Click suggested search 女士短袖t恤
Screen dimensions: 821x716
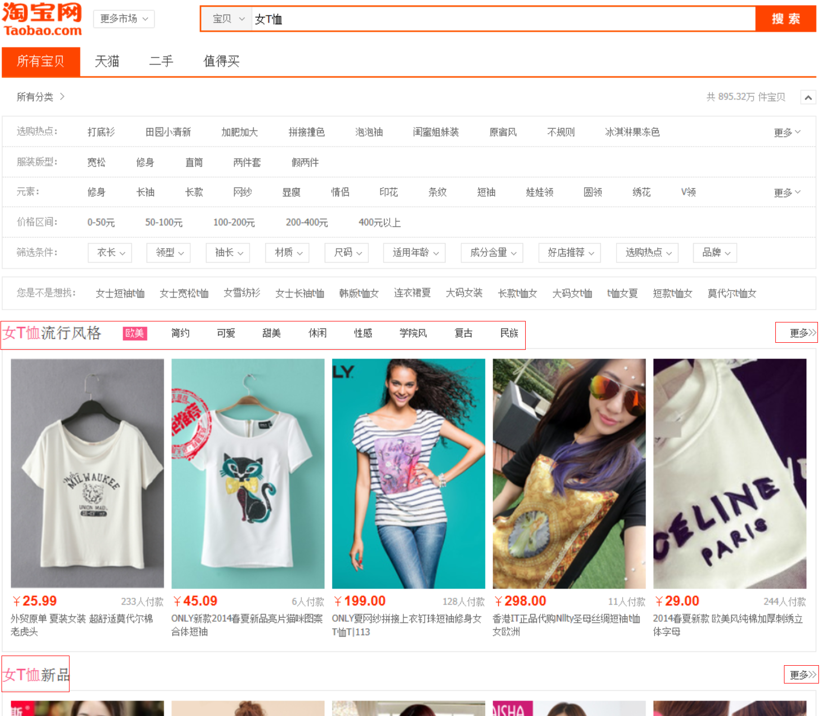[x=120, y=293]
